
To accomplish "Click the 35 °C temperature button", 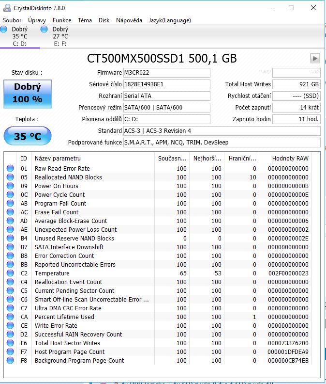I will [x=28, y=136].
